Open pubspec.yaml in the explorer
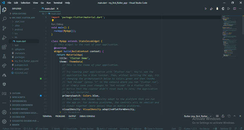 (x=22, y=69)
